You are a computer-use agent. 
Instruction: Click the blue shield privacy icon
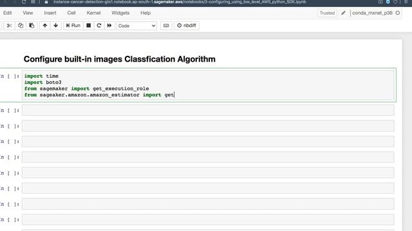point(388,2)
